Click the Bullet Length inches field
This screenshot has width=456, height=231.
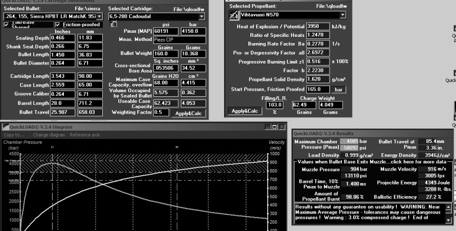click(63, 55)
